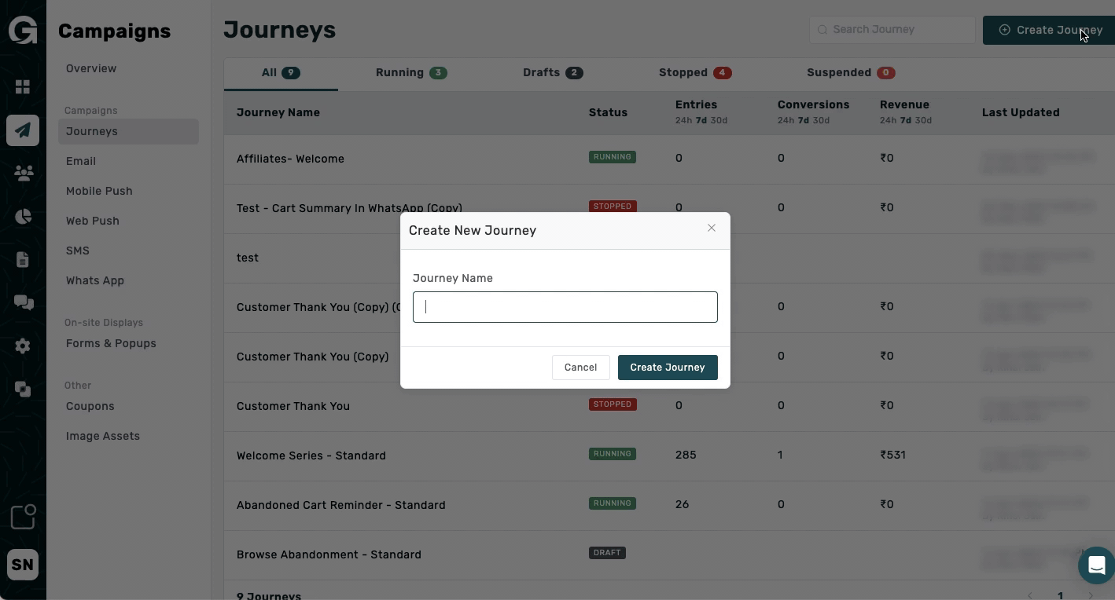Image resolution: width=1115 pixels, height=600 pixels.
Task: Open the analytics pie chart icon
Action: 23,217
